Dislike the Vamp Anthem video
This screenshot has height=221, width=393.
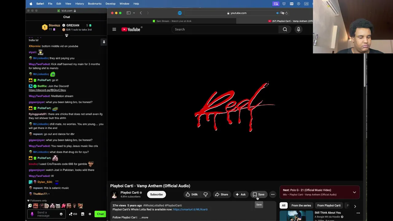click(205, 195)
